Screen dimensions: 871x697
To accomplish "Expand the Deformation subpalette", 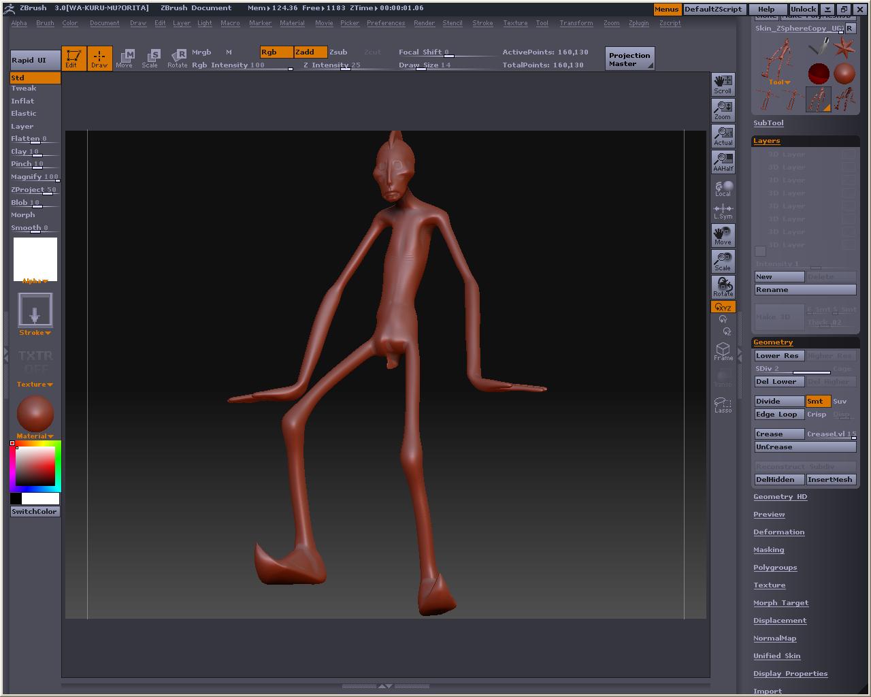I will [x=778, y=532].
